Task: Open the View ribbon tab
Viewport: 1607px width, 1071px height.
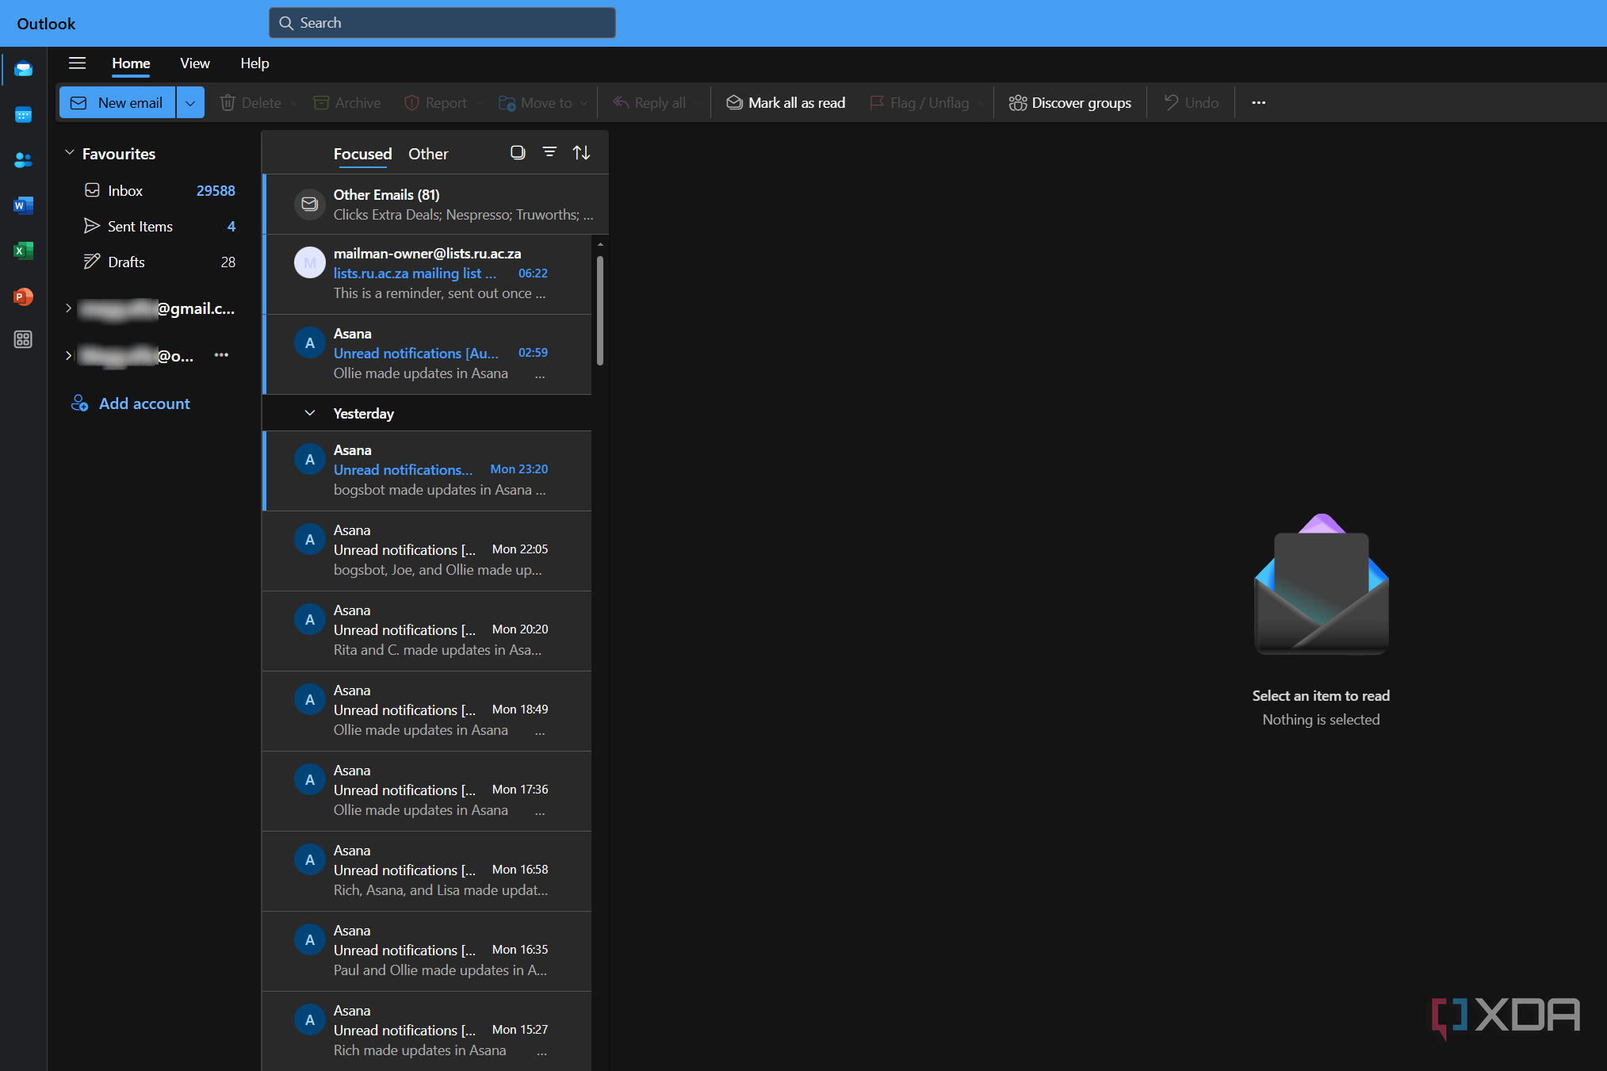Action: point(194,63)
